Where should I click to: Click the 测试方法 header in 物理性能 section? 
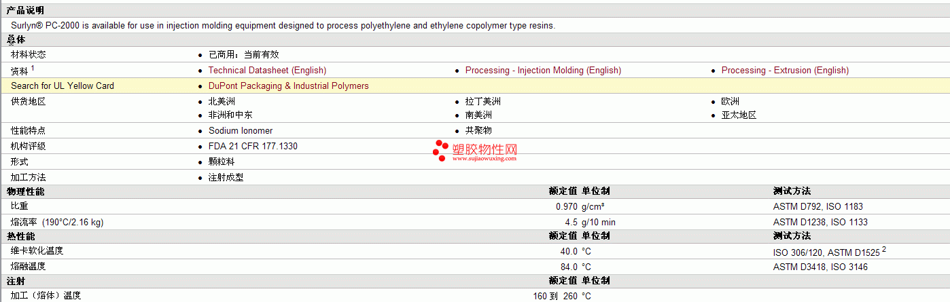click(x=792, y=191)
